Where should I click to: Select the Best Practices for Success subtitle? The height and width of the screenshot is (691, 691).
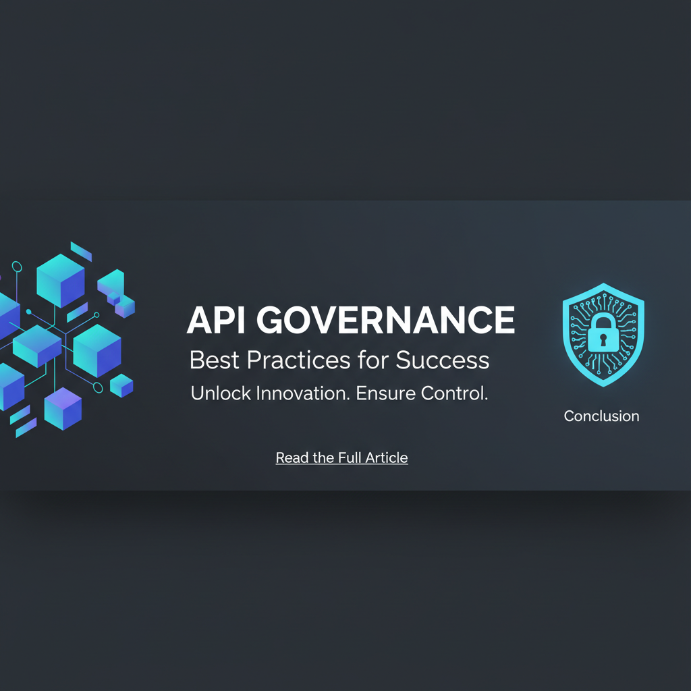point(339,360)
